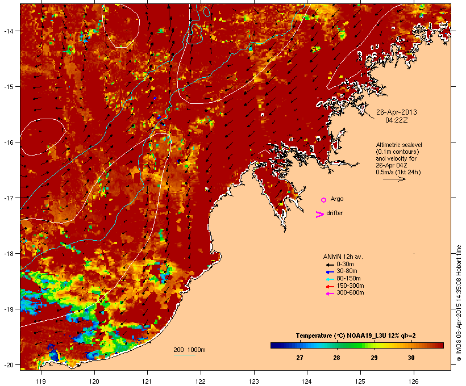Click the '26-Apr 04Z' velocity date text
The height and width of the screenshot is (386, 466).
392,165
